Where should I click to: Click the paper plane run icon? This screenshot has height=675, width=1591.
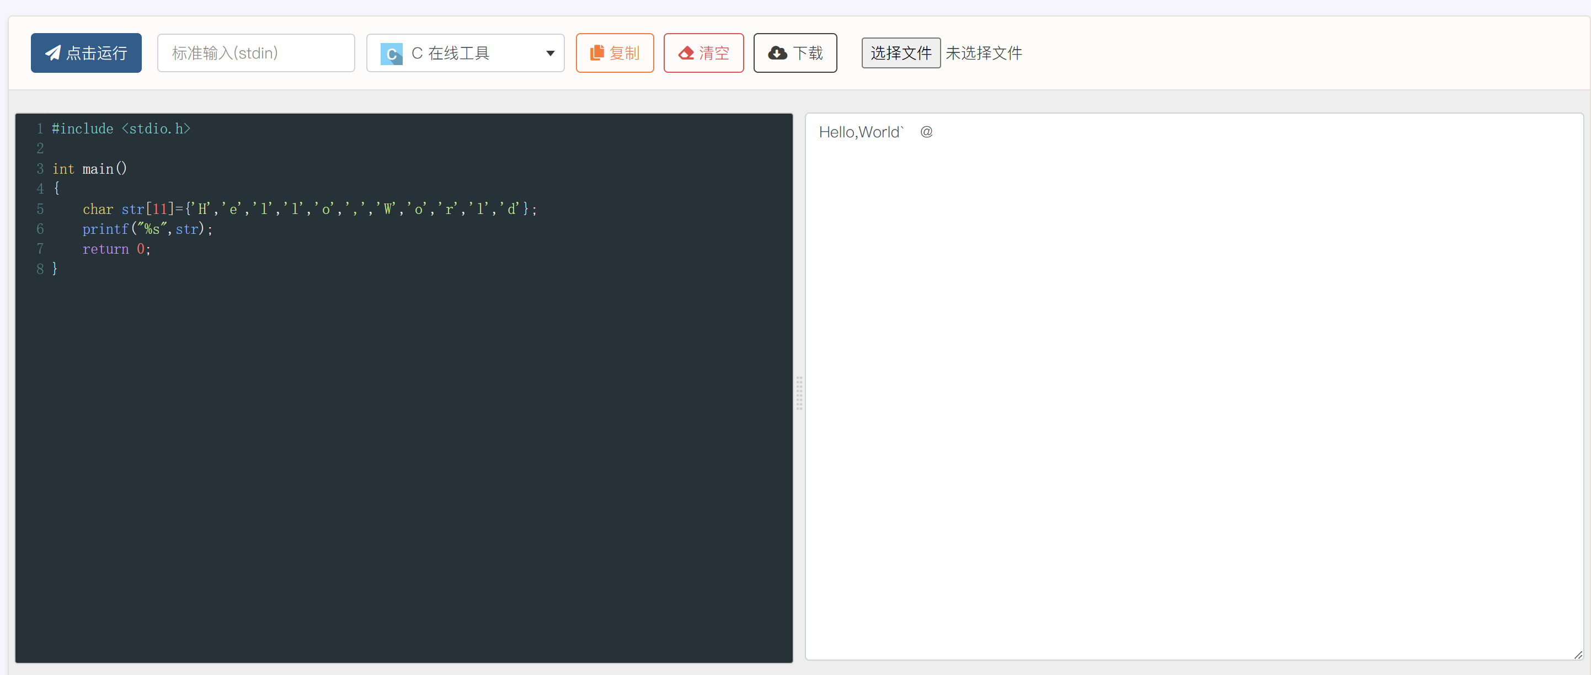click(x=53, y=53)
